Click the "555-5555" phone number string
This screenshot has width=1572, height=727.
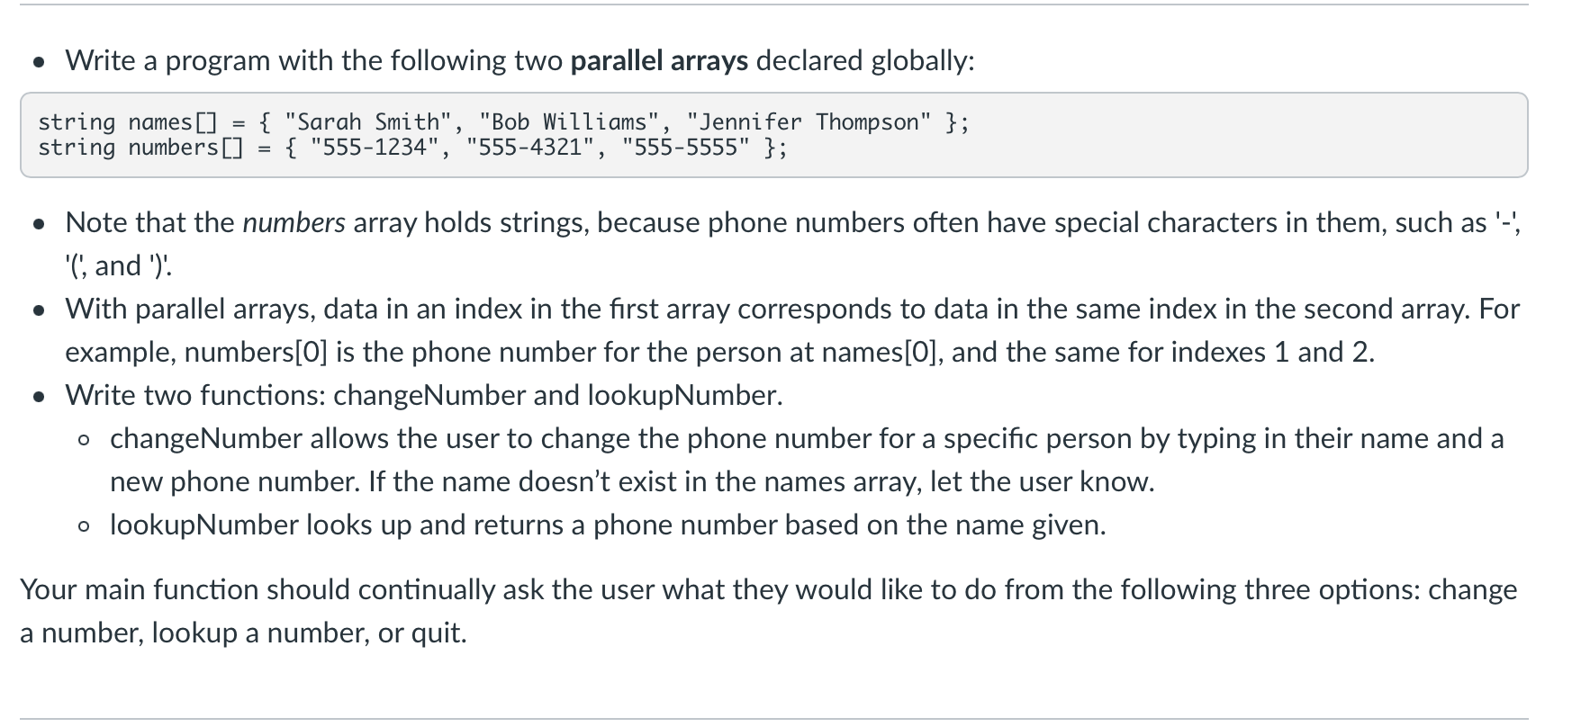[685, 147]
